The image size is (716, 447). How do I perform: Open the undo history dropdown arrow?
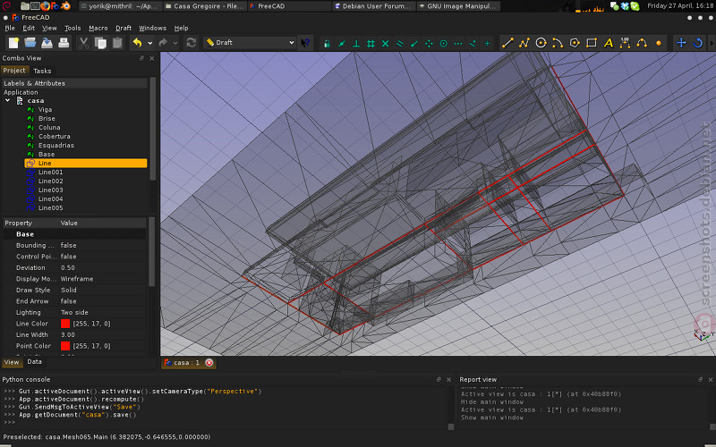(149, 43)
